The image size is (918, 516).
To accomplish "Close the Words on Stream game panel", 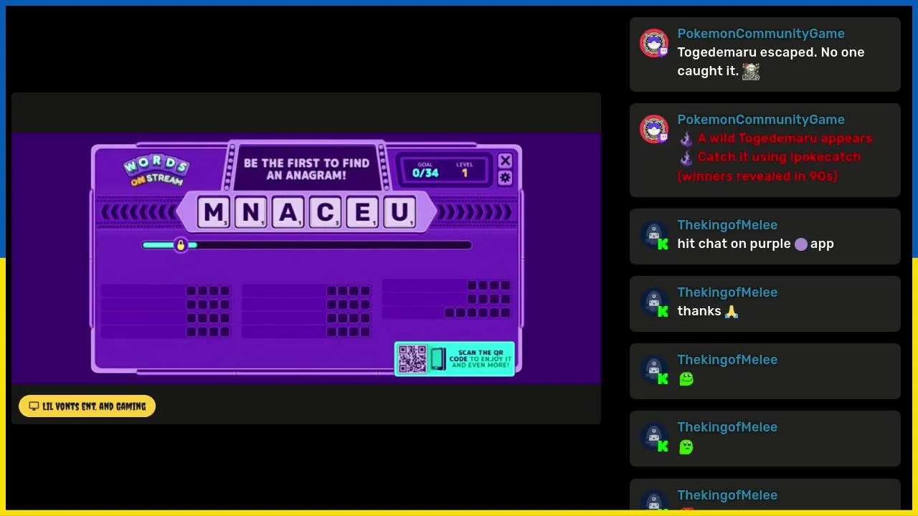I will (x=505, y=161).
